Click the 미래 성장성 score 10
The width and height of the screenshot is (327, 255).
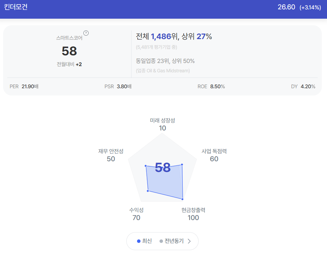(x=162, y=128)
